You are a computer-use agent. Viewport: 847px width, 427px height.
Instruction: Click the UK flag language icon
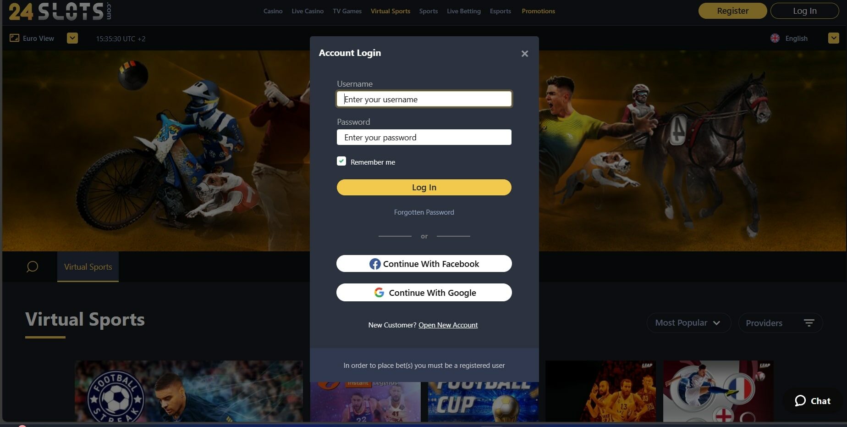775,38
